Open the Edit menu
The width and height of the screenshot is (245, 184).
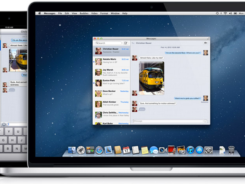pos(67,13)
